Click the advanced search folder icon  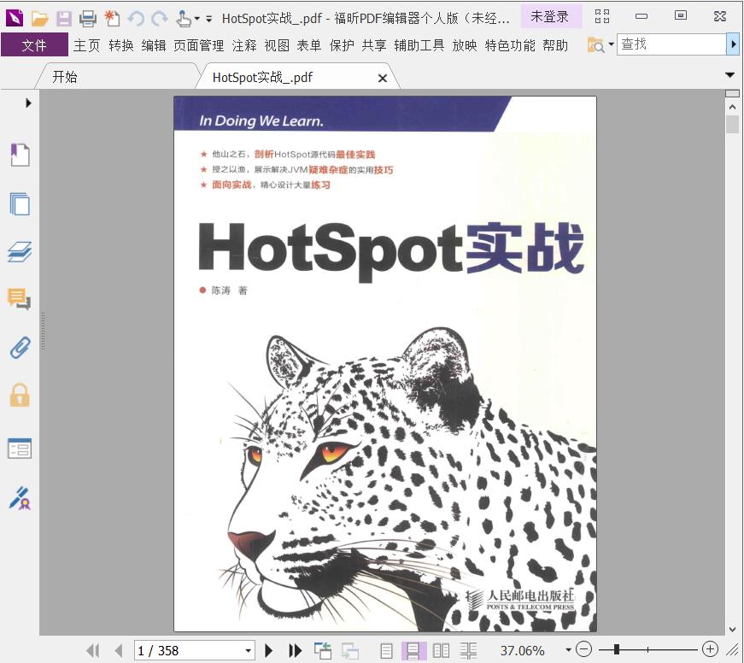[596, 45]
